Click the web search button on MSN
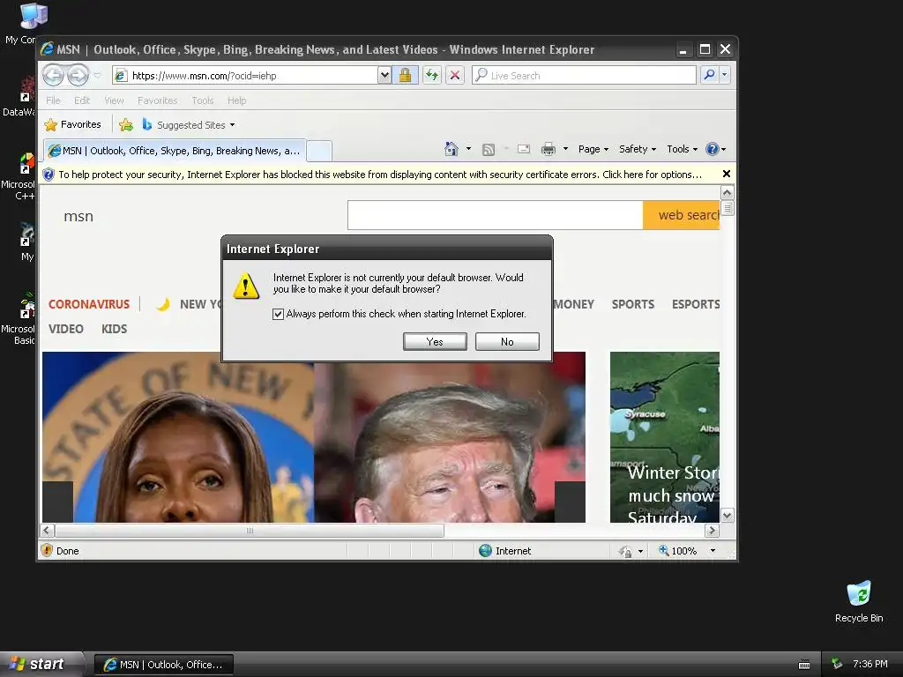This screenshot has width=903, height=677. (x=682, y=215)
